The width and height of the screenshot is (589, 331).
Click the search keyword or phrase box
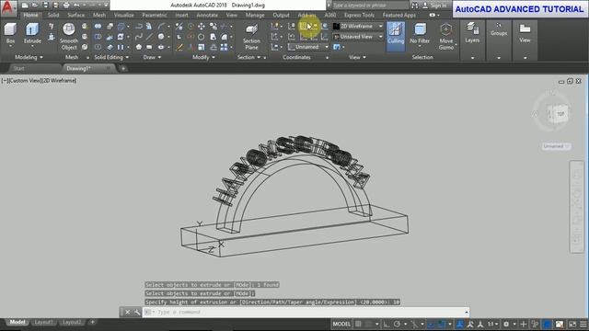coord(370,6)
